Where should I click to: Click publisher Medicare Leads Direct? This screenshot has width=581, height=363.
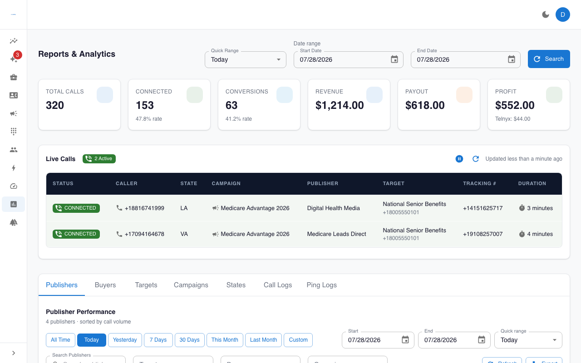(337, 234)
